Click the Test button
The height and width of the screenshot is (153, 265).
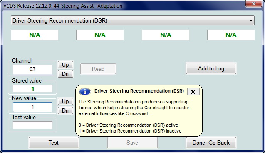coord(54,143)
